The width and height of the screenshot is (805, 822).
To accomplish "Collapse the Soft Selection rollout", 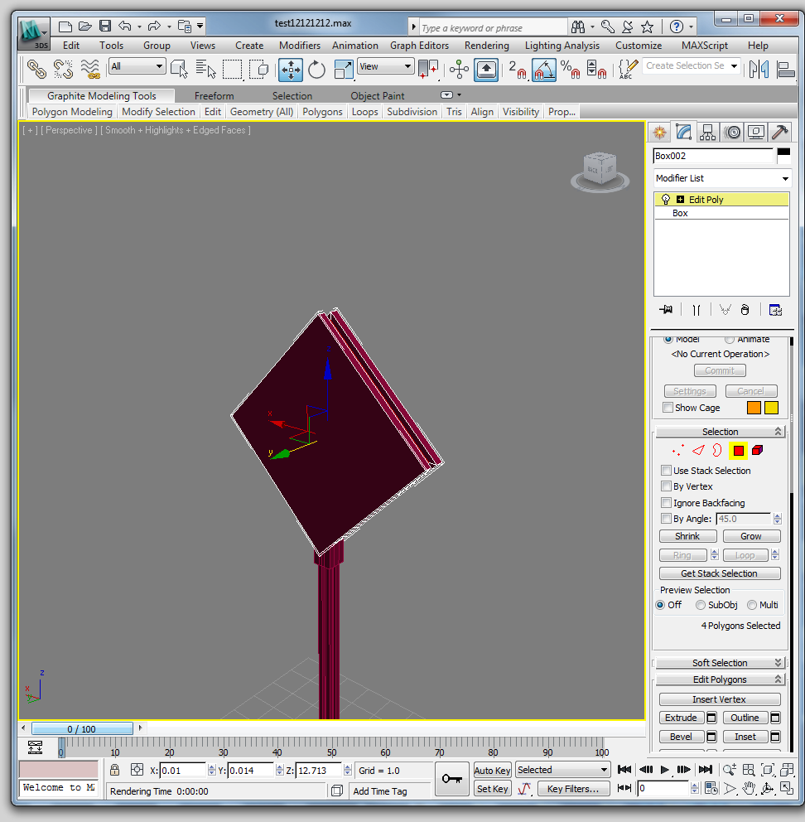I will (720, 663).
